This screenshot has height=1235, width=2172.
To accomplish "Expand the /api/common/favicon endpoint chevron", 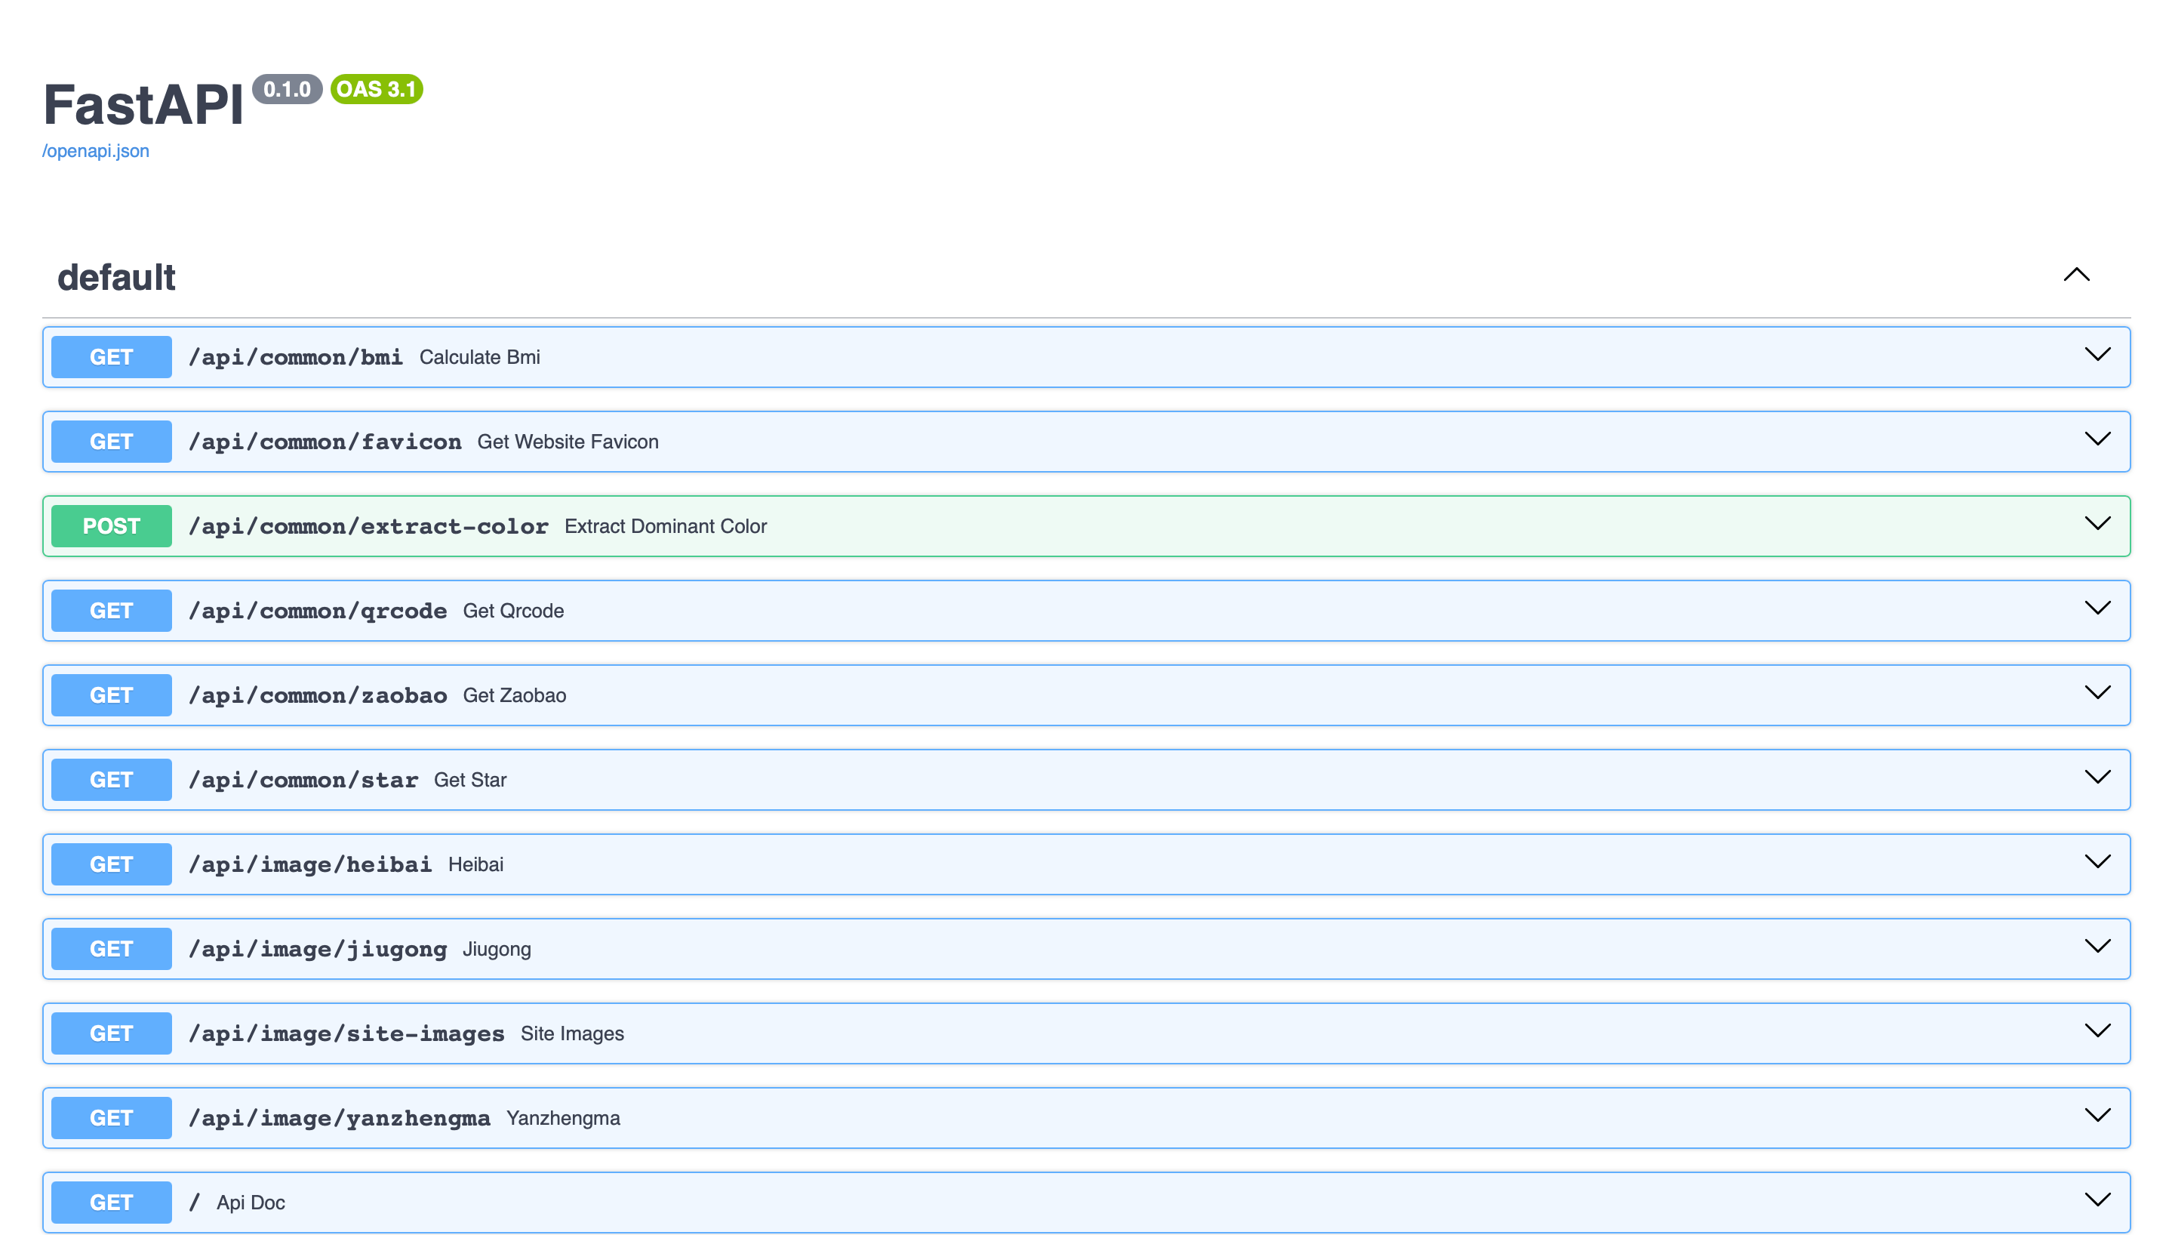I will 2097,439.
